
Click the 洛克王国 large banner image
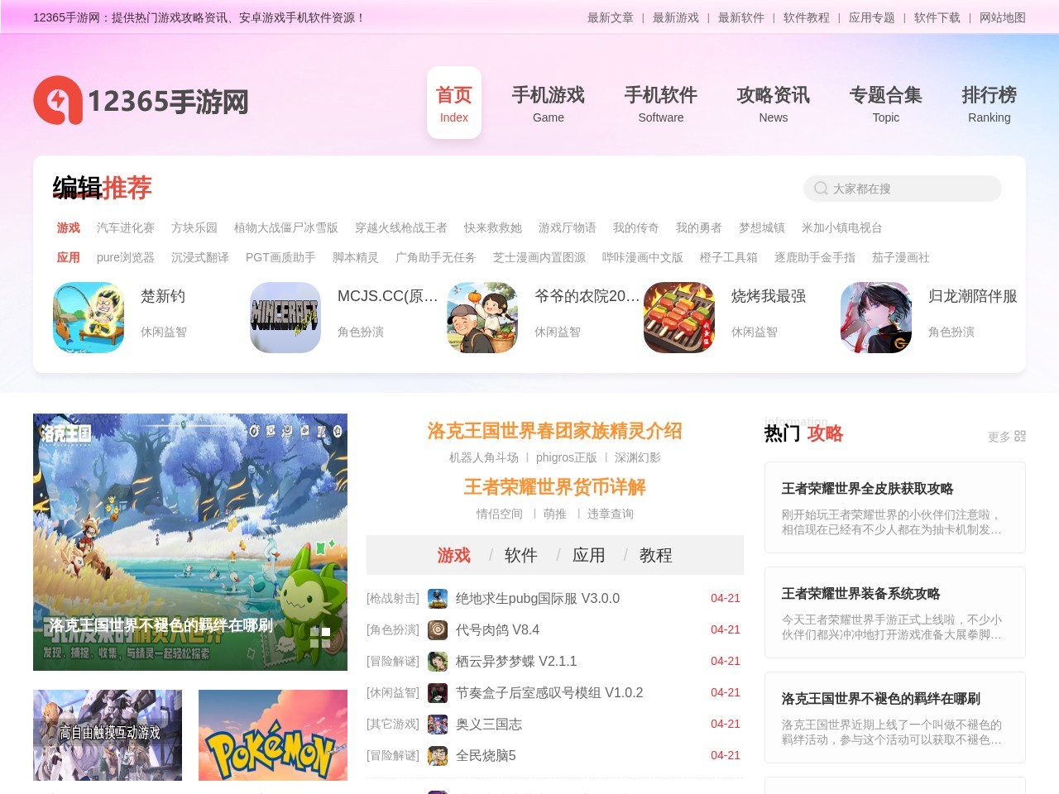(190, 542)
